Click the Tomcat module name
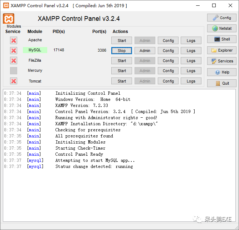This screenshot has height=230, width=239. point(35,81)
